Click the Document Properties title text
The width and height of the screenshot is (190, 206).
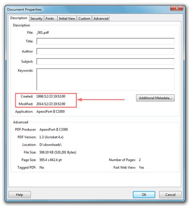[24, 10]
